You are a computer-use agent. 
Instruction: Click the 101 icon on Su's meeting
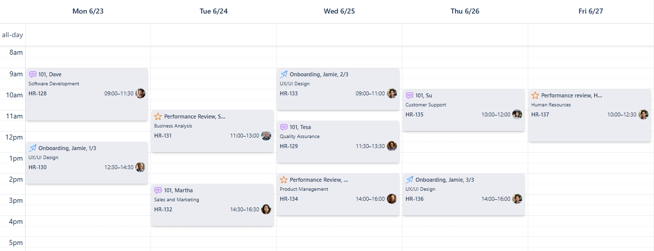coord(410,95)
